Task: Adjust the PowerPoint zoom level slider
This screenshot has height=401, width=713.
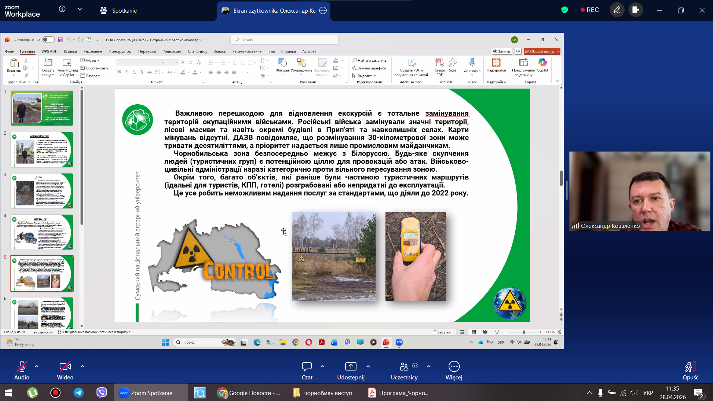Action: [524, 332]
